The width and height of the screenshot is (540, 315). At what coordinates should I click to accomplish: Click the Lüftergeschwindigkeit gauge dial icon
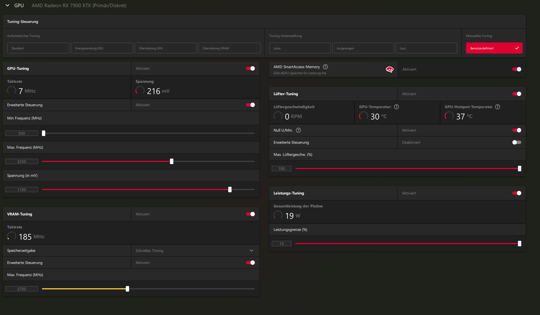click(x=278, y=116)
